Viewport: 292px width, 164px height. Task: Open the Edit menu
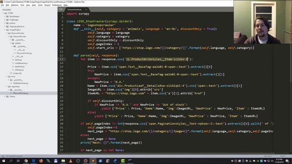(x=7, y=5)
